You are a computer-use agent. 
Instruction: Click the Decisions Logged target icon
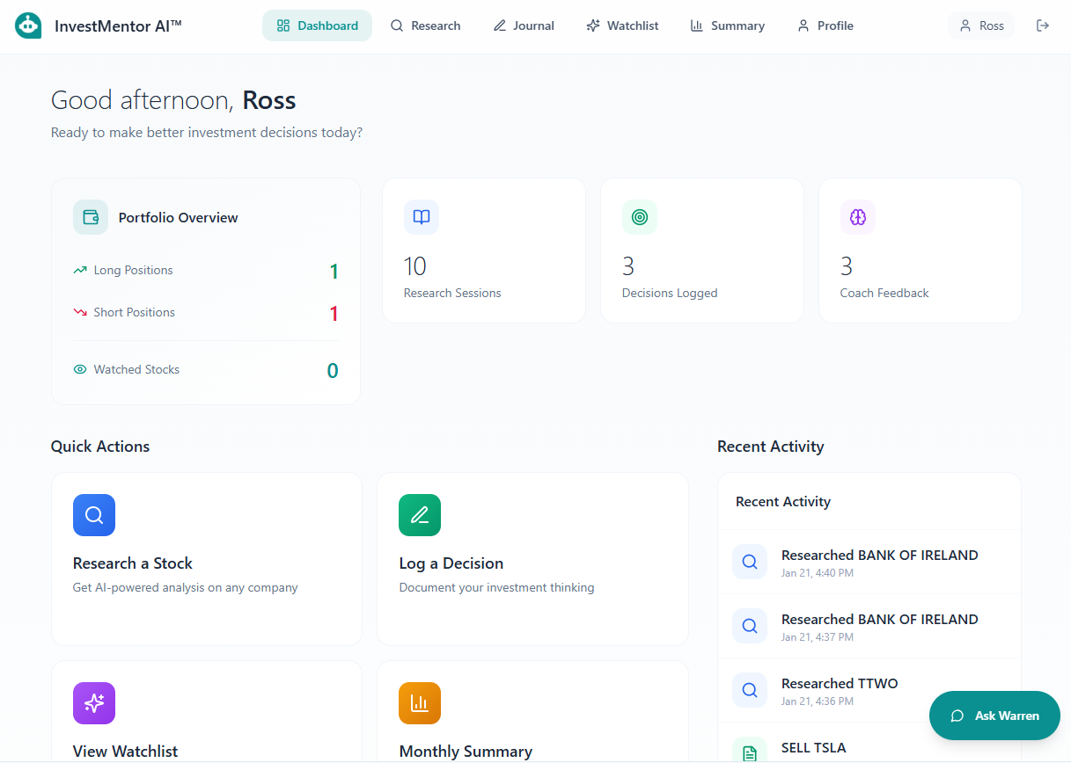640,217
